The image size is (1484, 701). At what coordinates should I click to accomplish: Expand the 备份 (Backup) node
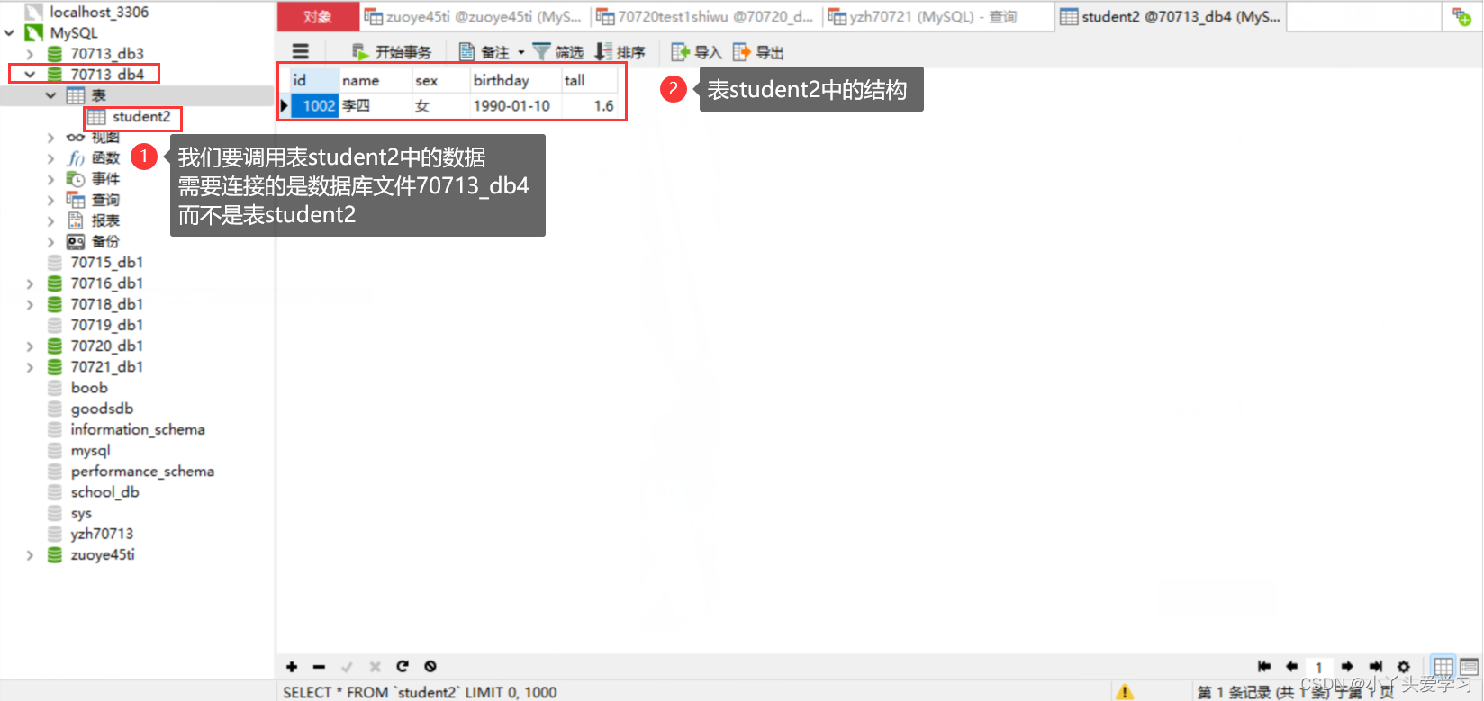[x=50, y=241]
